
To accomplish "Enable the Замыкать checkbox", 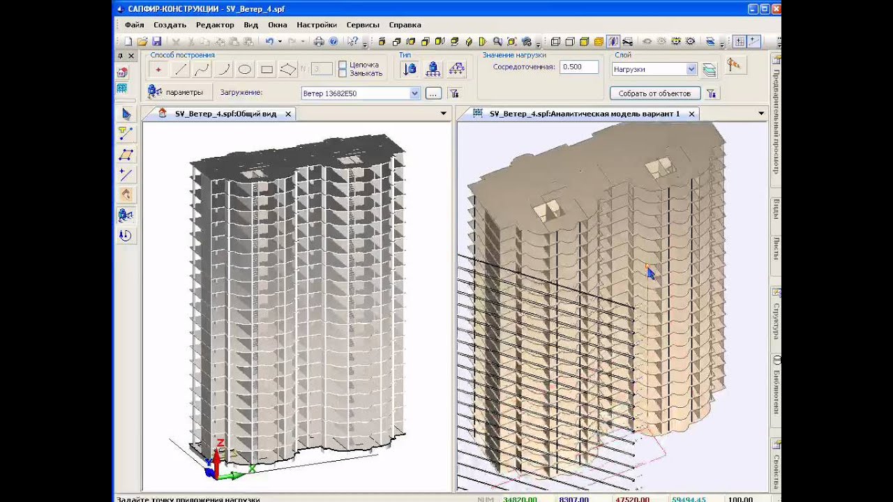I will pos(343,73).
